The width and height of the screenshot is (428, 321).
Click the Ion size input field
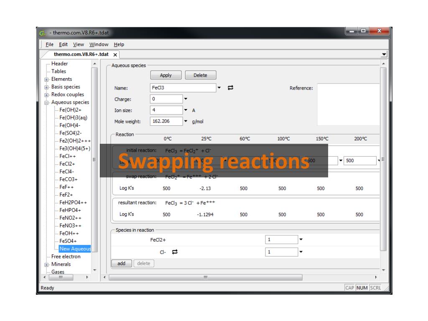pyautogui.click(x=166, y=110)
